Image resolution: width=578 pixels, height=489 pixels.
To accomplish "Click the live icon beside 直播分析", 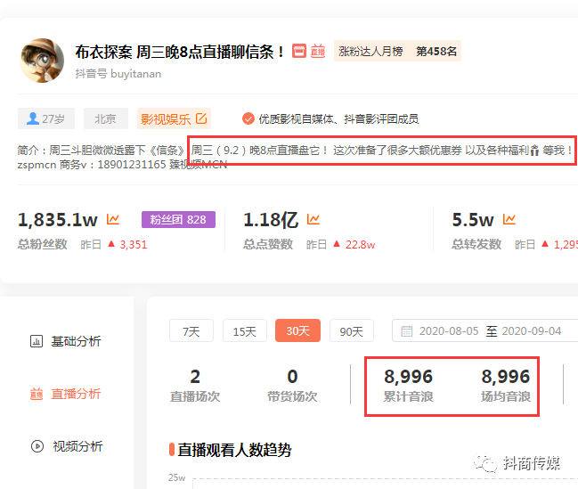I will (37, 394).
